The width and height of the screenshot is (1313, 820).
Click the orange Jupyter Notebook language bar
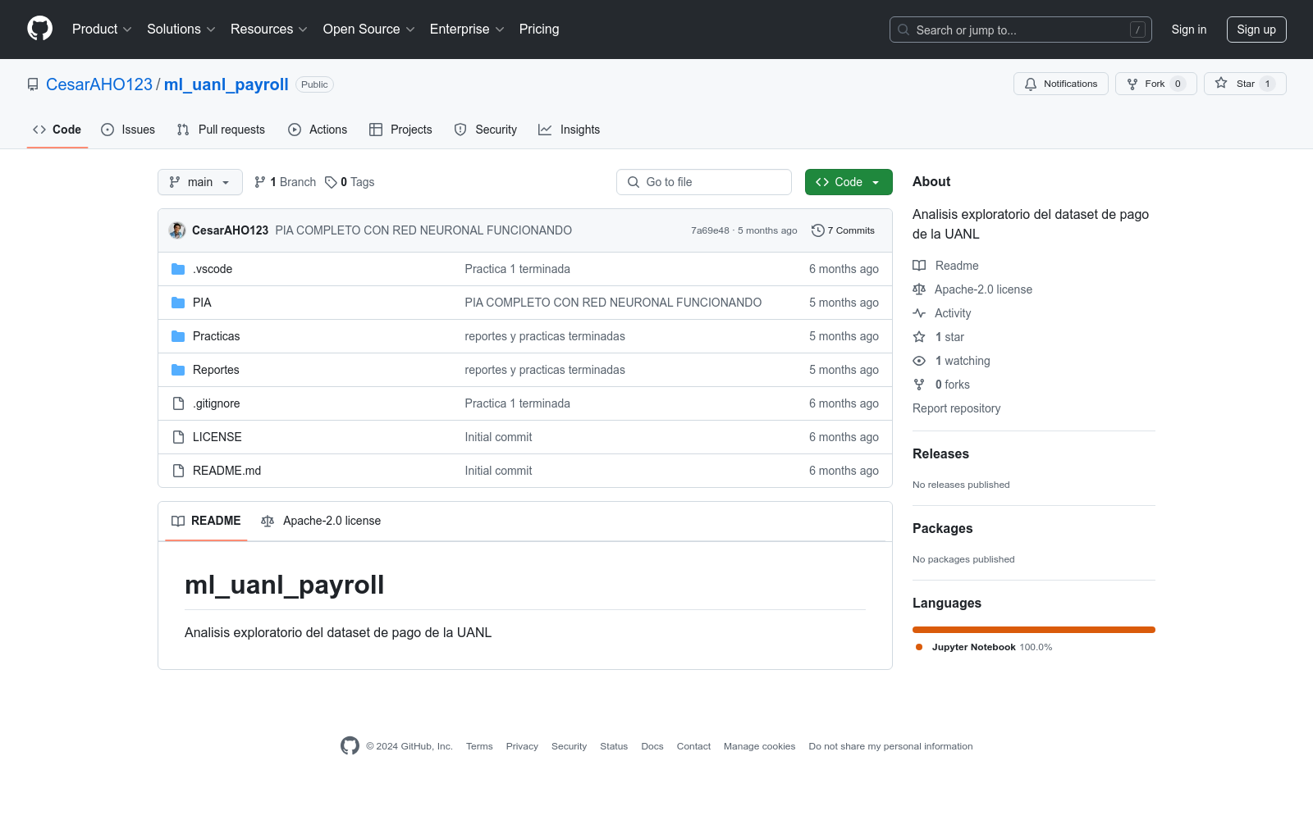click(1034, 630)
